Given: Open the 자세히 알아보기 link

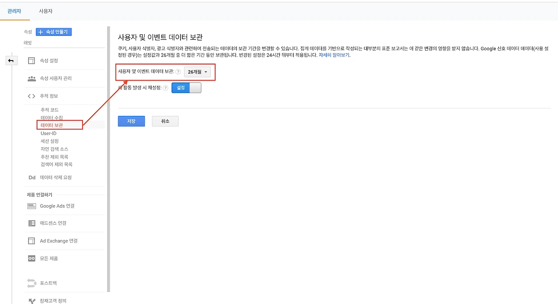Looking at the screenshot, I should click(x=334, y=55).
